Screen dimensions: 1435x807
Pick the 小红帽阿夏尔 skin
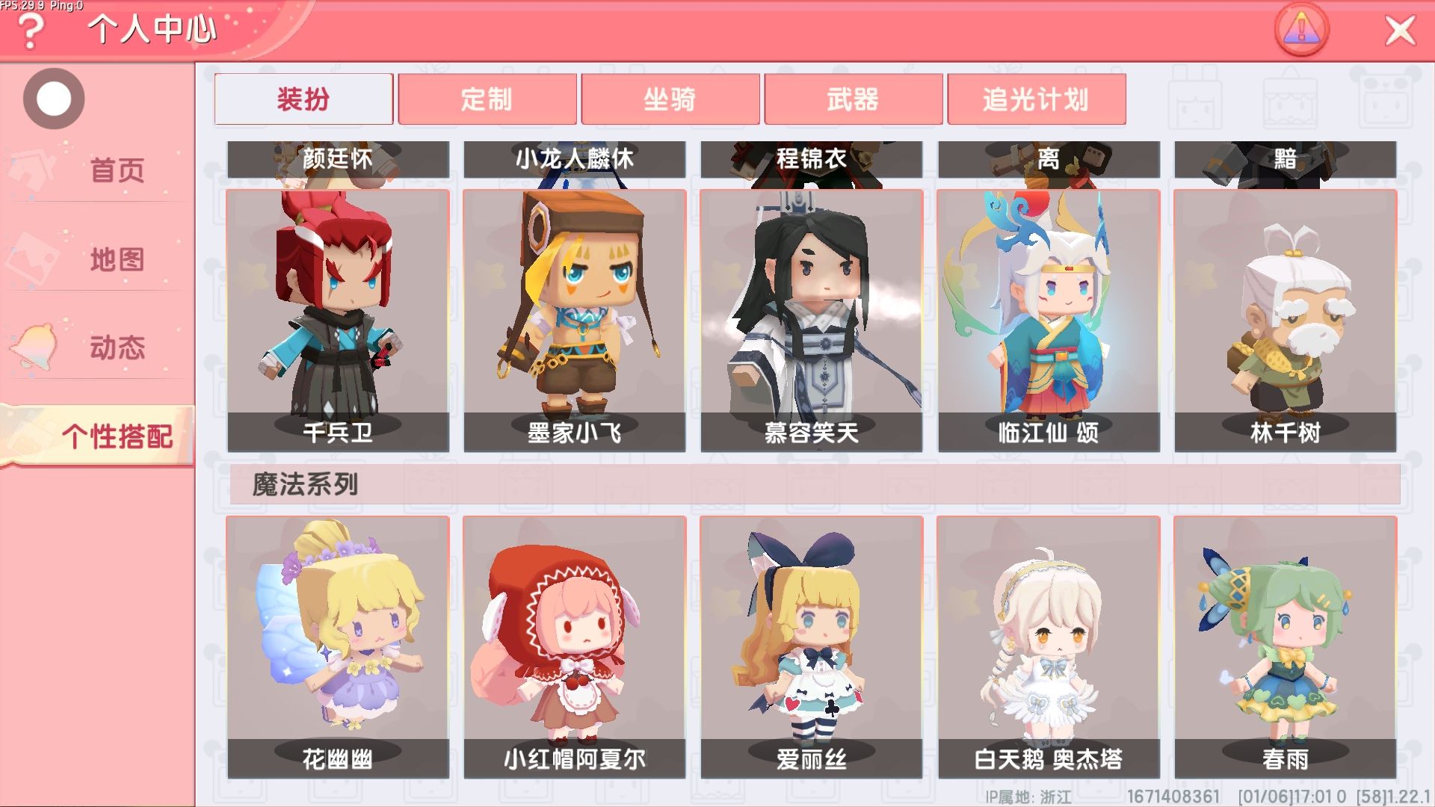coord(574,647)
